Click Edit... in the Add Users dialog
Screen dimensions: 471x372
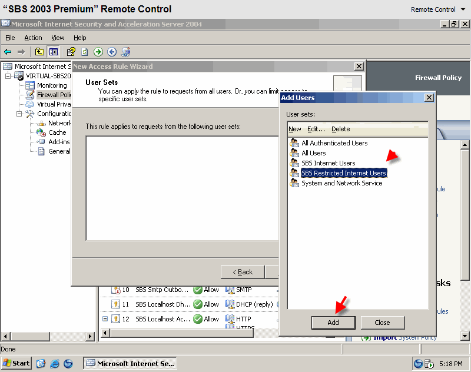click(x=316, y=129)
